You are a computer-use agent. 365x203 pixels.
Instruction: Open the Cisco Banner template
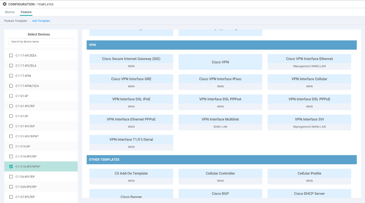(131, 194)
